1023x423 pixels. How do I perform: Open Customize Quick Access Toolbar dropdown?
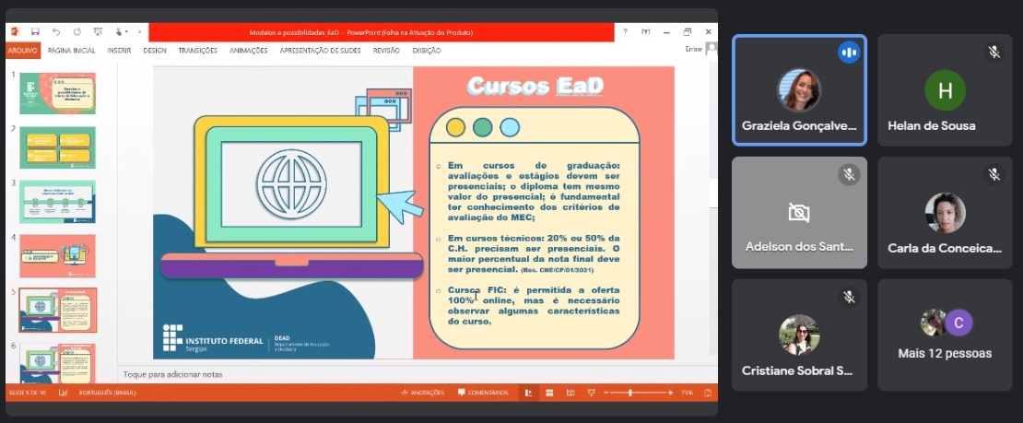(x=139, y=31)
